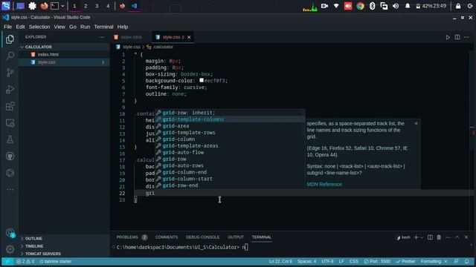Open the Manage gear settings

(x=10, y=249)
